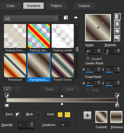Click the Location input field
Viewport: 124px width, 133px height.
pyautogui.click(x=65, y=125)
